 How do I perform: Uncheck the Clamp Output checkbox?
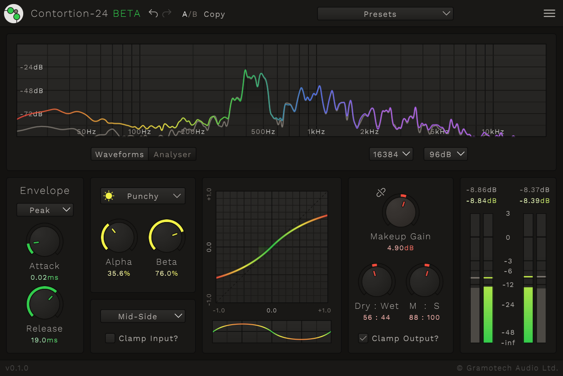(363, 338)
